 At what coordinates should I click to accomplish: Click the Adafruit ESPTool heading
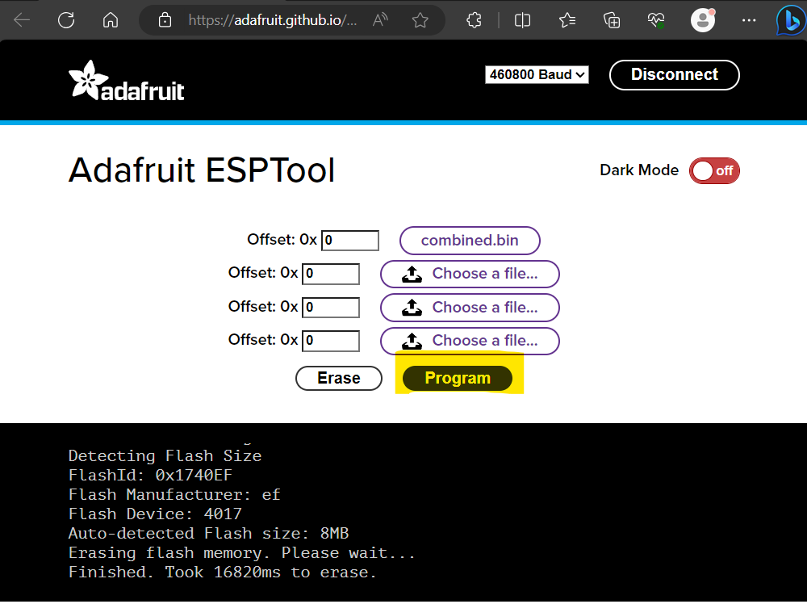pos(202,170)
